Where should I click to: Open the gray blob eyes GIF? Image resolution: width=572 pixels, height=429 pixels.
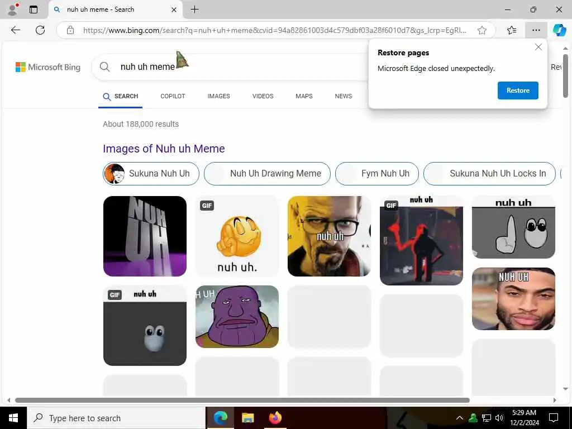click(x=145, y=326)
